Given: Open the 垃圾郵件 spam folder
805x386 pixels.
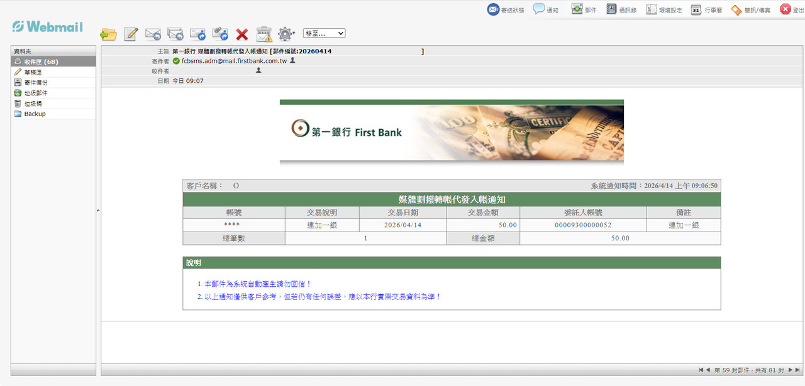Looking at the screenshot, I should 53,93.
